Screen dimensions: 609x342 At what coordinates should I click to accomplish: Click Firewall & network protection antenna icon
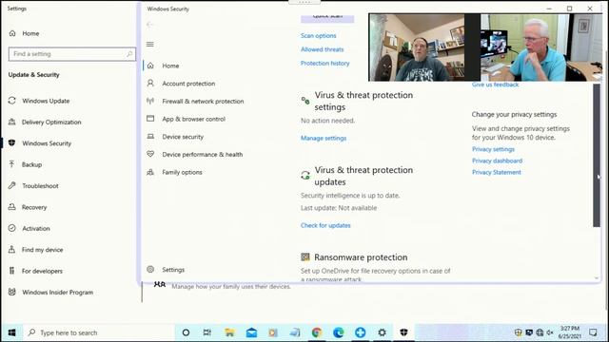(150, 101)
